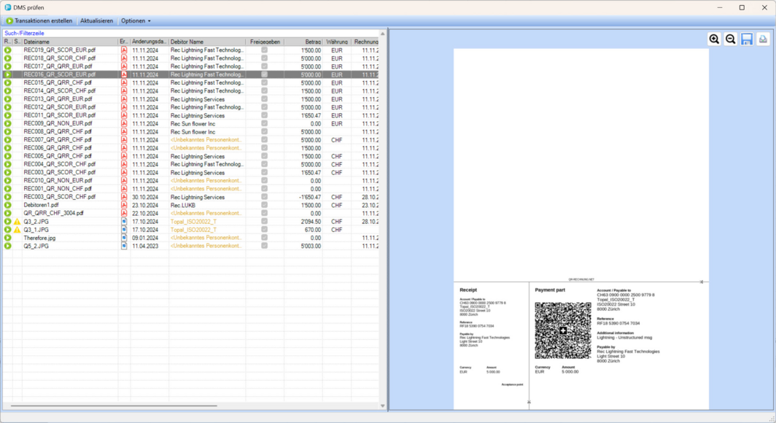
Task: Select the REC008_QR_QRR_CHF.pdf row
Action: (58, 132)
